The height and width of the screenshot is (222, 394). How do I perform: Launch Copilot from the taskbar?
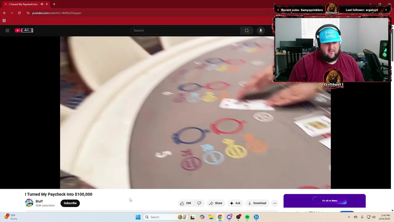[x=202, y=217]
